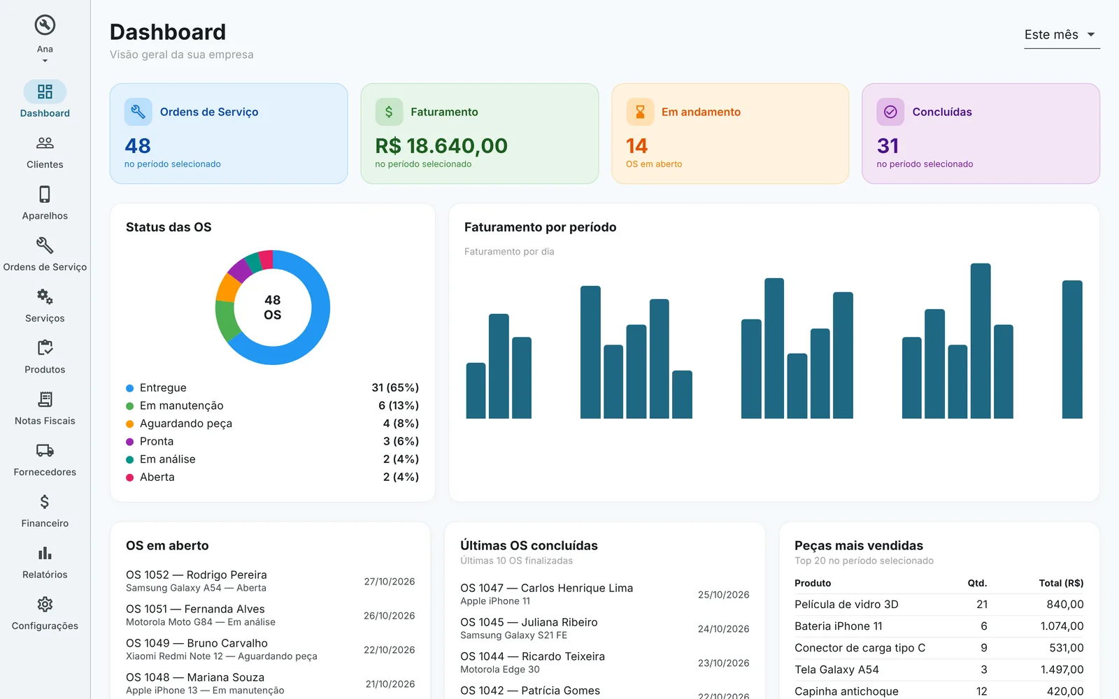This screenshot has height=699, width=1119.
Task: Open Ordens de Serviço wrench icon in sidebar
Action: click(45, 245)
